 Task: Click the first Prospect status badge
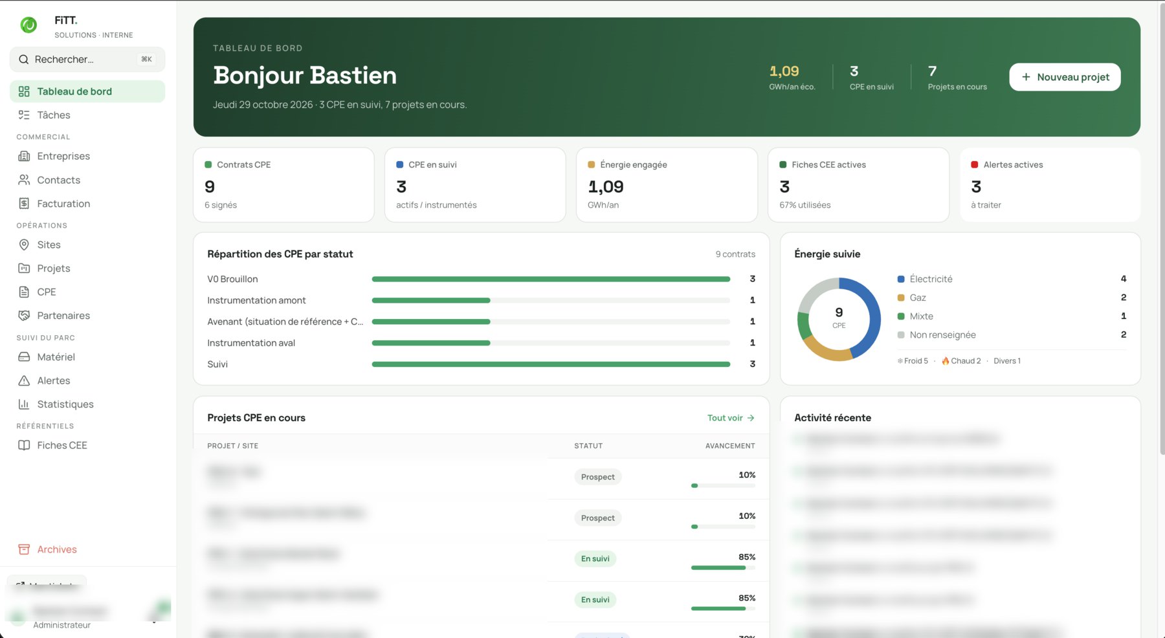click(x=597, y=477)
